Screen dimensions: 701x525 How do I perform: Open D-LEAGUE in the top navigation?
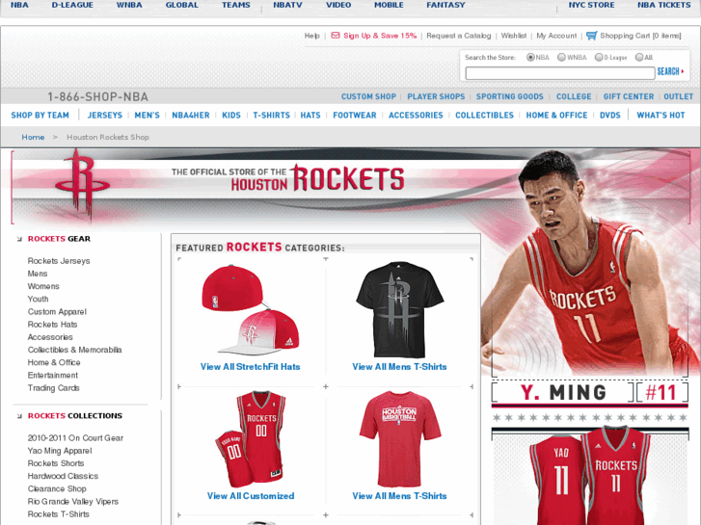point(72,5)
